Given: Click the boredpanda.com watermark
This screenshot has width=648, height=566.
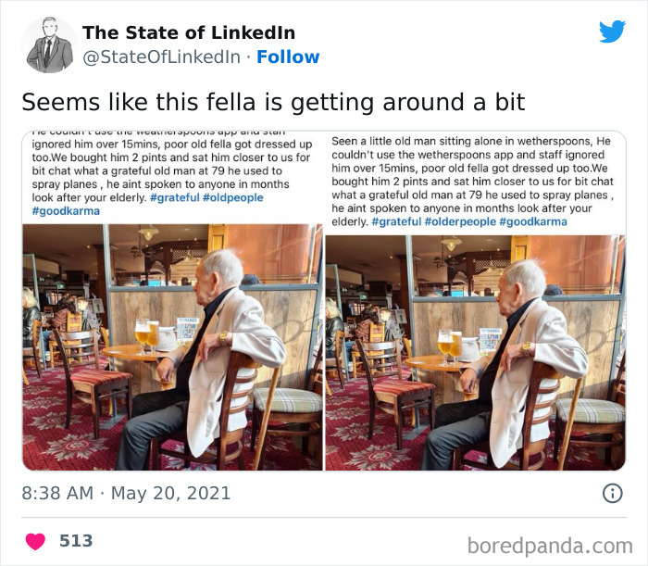Looking at the screenshot, I should [550, 544].
